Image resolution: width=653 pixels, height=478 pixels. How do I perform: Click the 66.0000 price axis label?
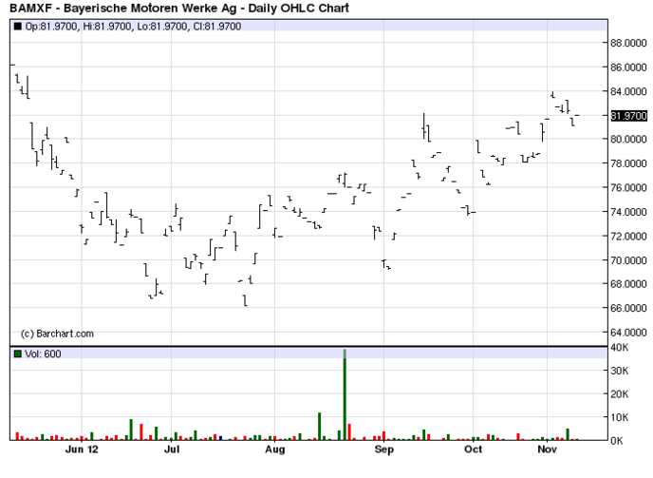pos(628,308)
